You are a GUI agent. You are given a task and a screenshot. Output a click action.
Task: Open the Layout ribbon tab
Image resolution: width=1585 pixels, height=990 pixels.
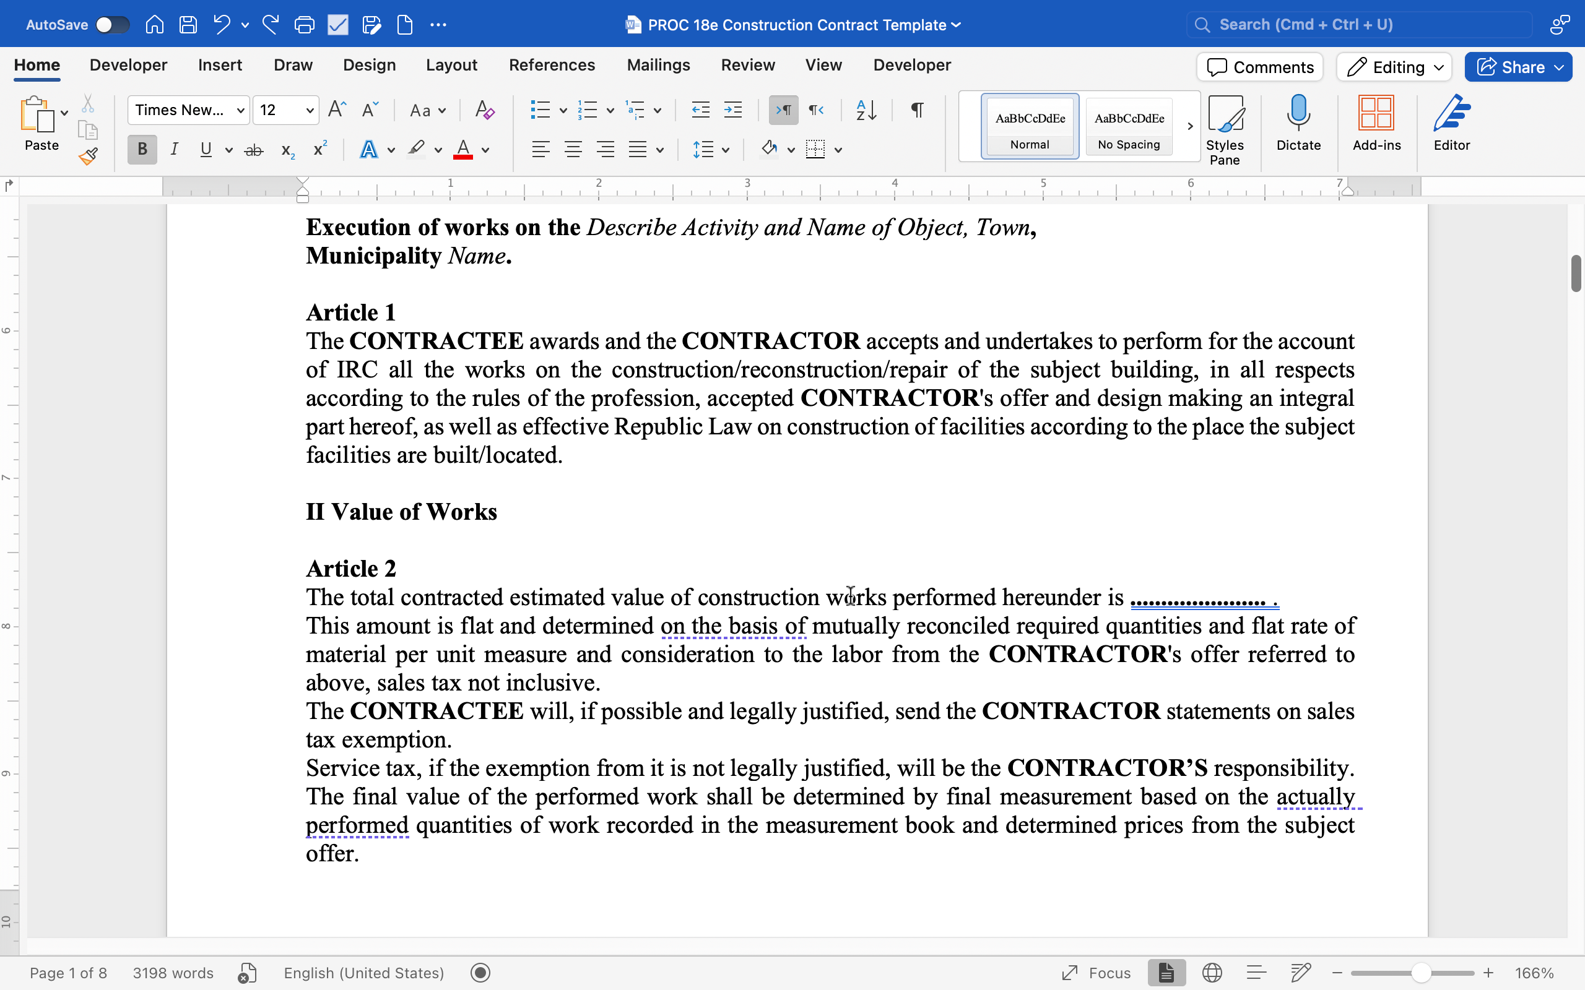click(451, 65)
